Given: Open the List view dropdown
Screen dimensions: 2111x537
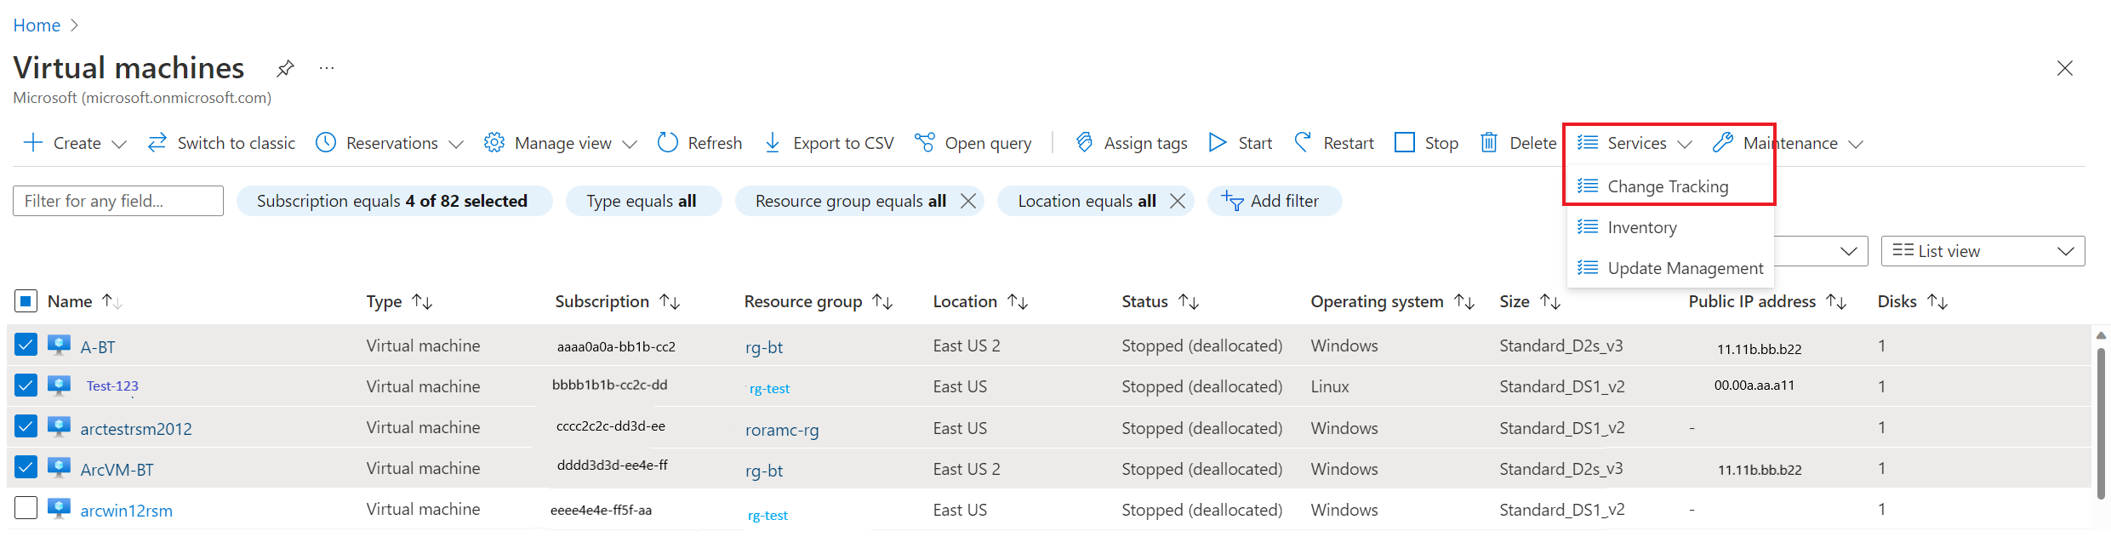Looking at the screenshot, I should (1982, 251).
